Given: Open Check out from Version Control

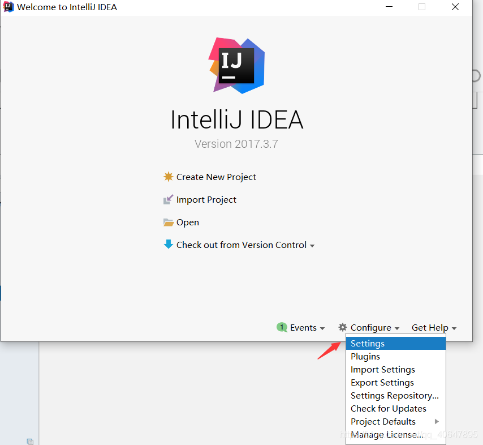Looking at the screenshot, I should pyautogui.click(x=241, y=245).
